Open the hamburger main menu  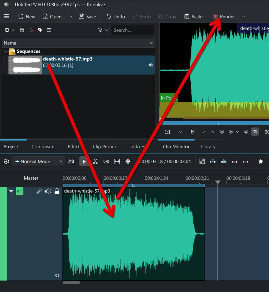[6, 17]
